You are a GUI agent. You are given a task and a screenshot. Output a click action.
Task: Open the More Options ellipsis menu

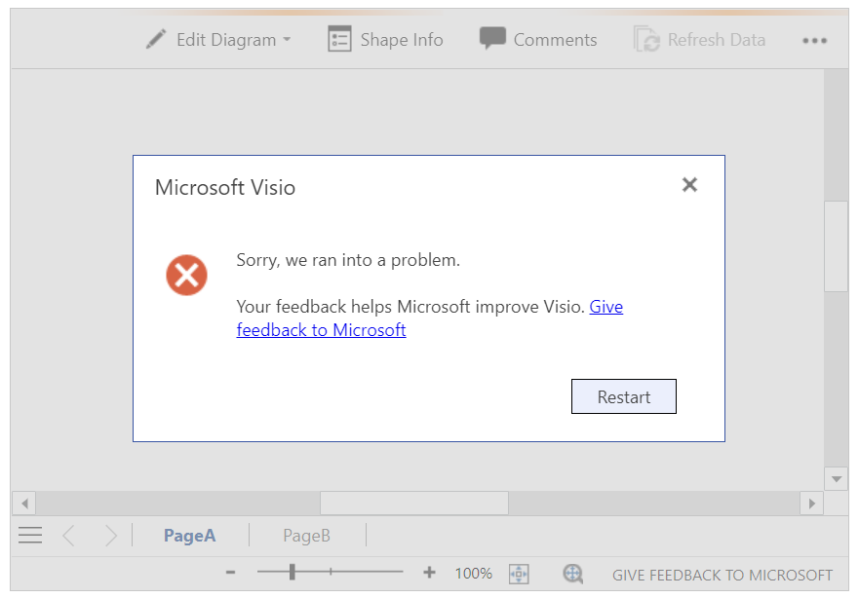[815, 39]
